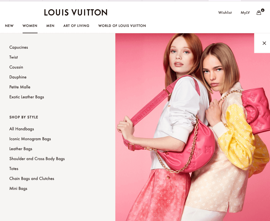The height and width of the screenshot is (221, 270).
Task: Open the Wishlist page
Action: point(225,13)
